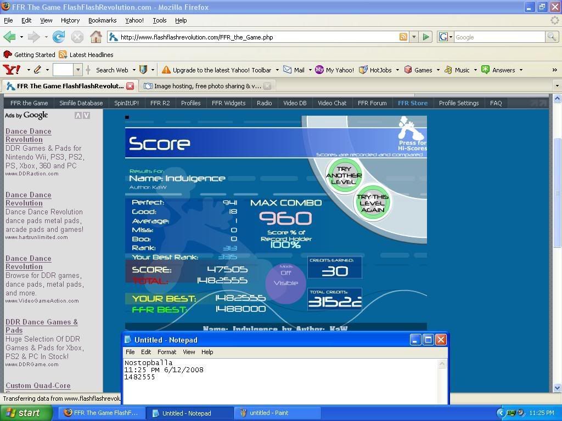Open the list all tabs dropdown

(557, 86)
